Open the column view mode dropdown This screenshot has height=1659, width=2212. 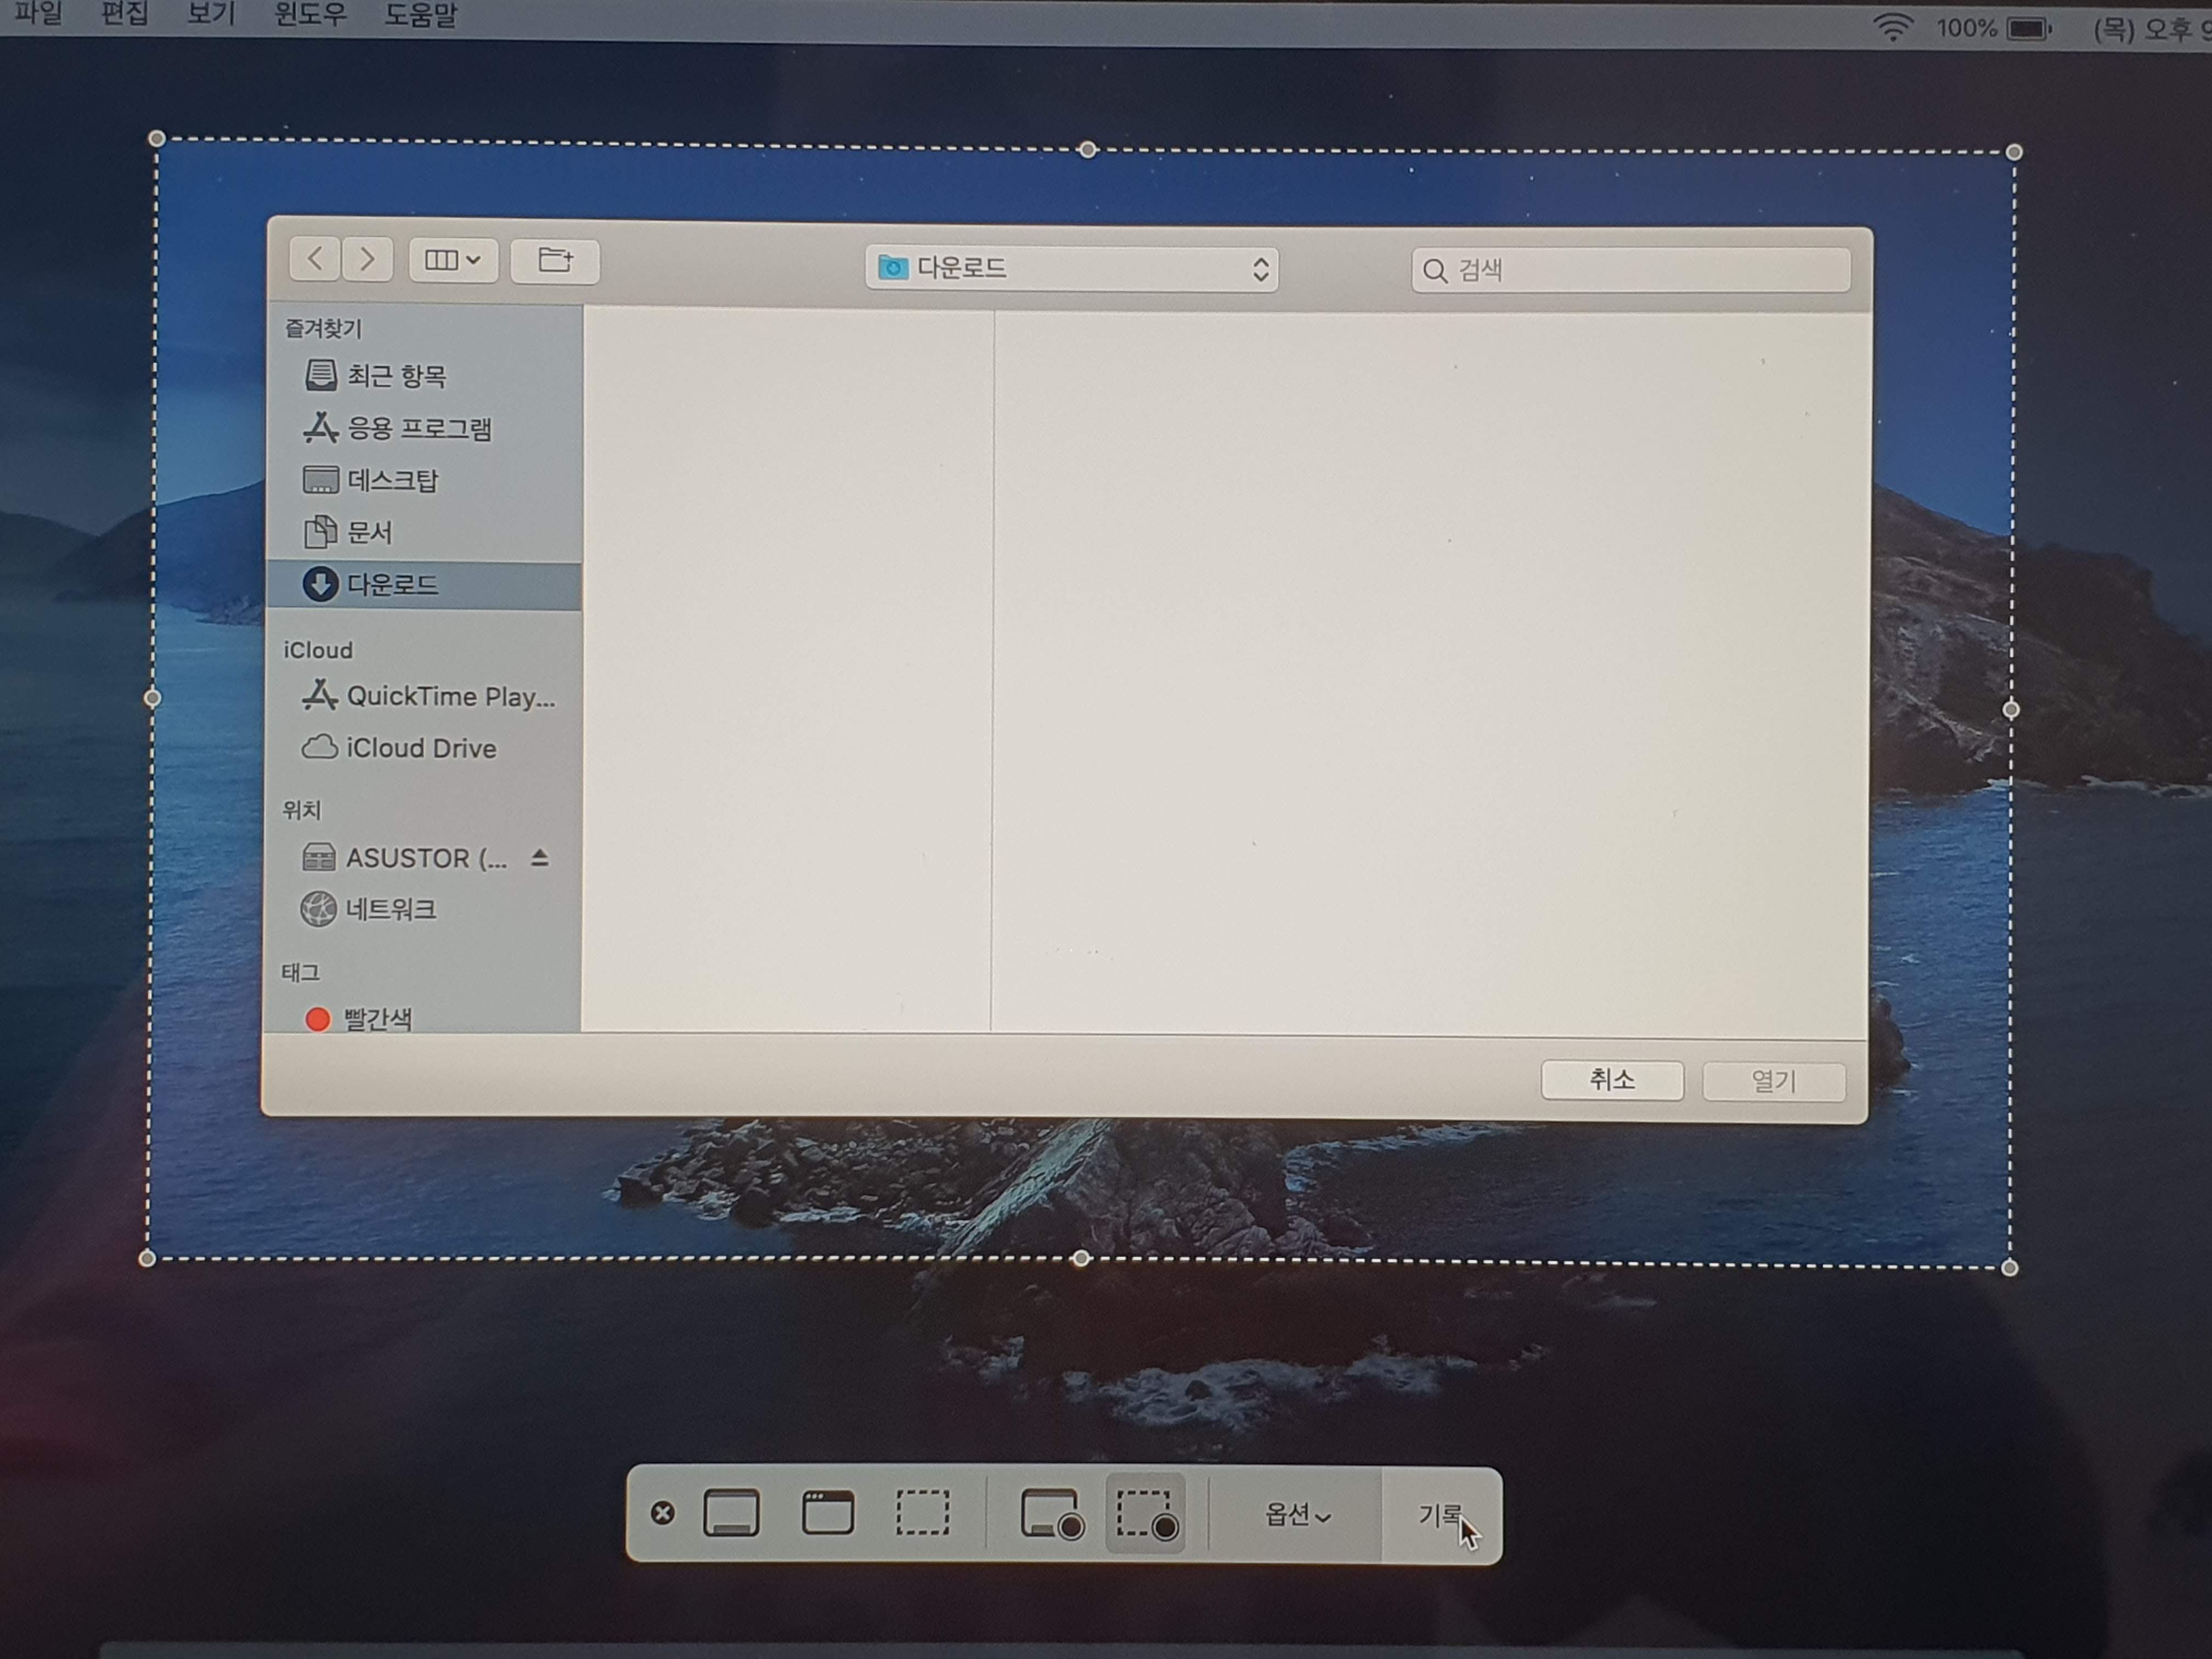[453, 260]
